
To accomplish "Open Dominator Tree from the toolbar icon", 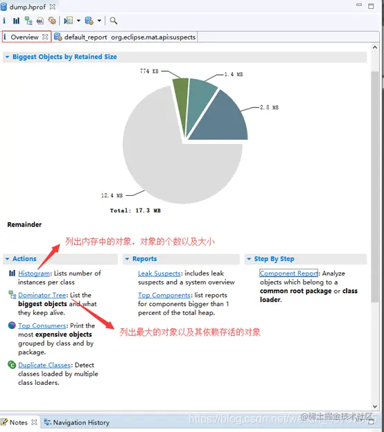I will pyautogui.click(x=28, y=21).
